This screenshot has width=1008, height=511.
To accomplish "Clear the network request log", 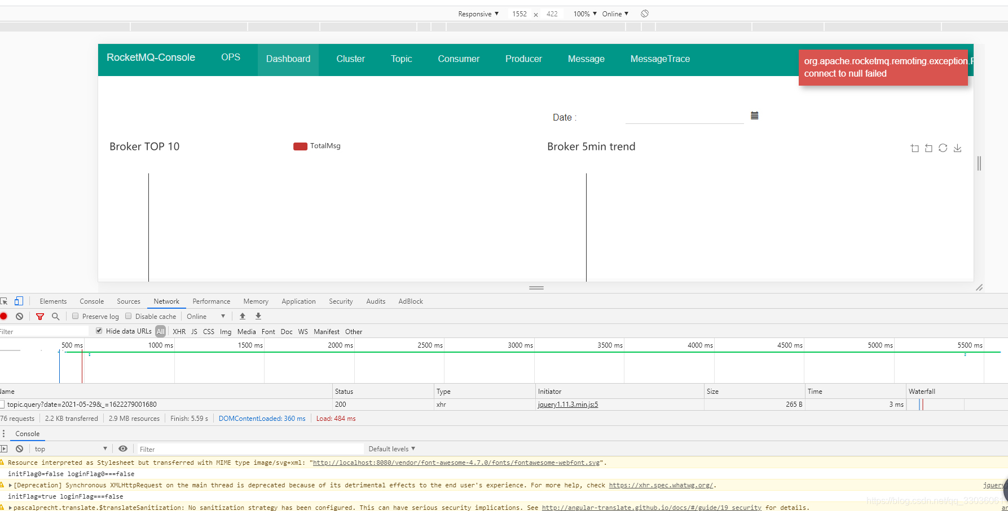I will click(20, 316).
